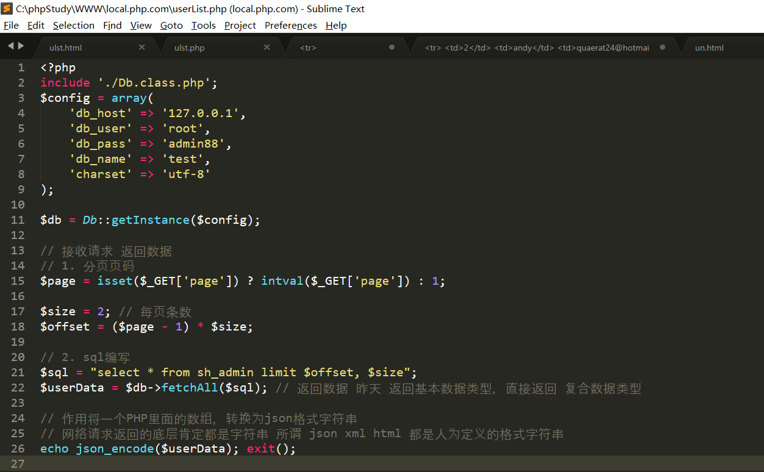Open the Tools menu
The width and height of the screenshot is (764, 472).
203,25
